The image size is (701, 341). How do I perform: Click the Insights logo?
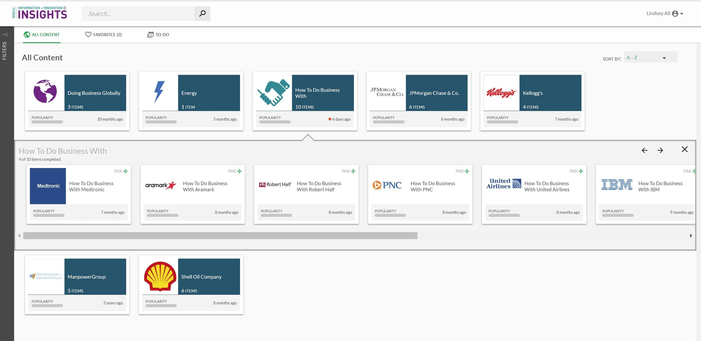40,13
